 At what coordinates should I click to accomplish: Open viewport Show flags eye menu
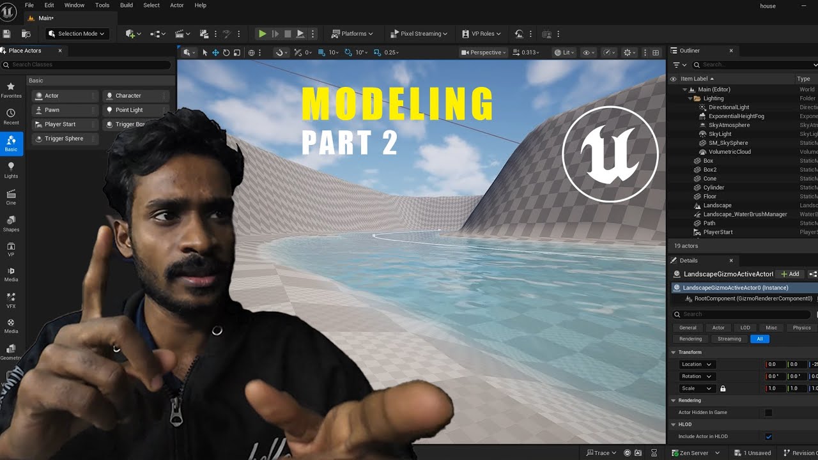pyautogui.click(x=588, y=52)
